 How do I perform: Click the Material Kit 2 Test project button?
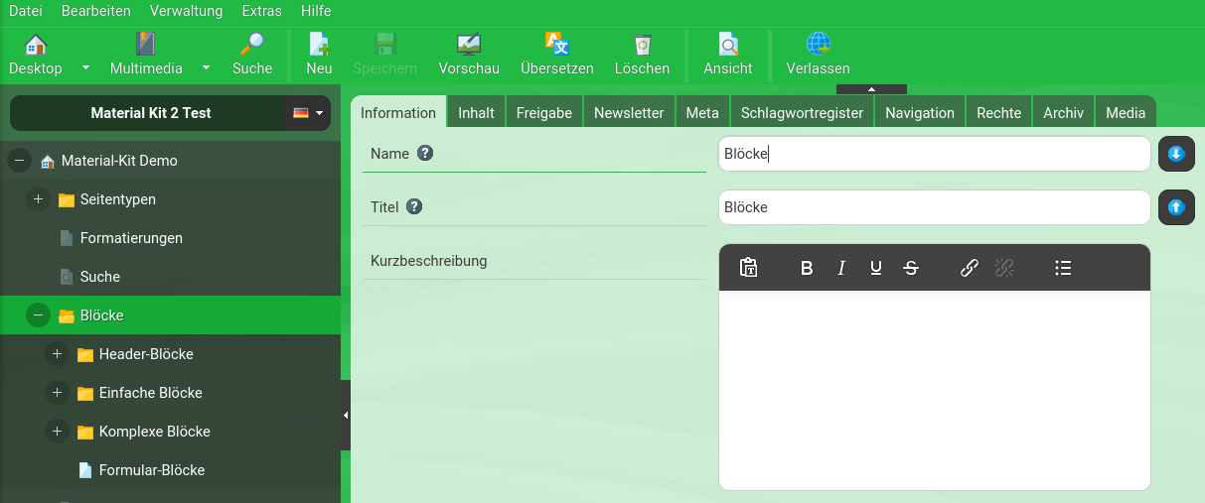[x=150, y=113]
